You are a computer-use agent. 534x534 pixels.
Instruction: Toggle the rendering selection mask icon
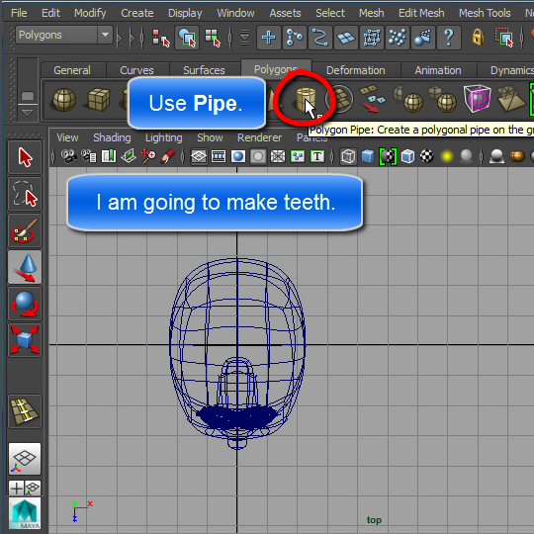[x=423, y=38]
